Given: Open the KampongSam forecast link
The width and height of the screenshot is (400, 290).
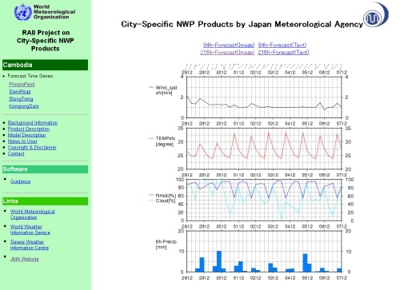Looking at the screenshot, I should [x=24, y=106].
